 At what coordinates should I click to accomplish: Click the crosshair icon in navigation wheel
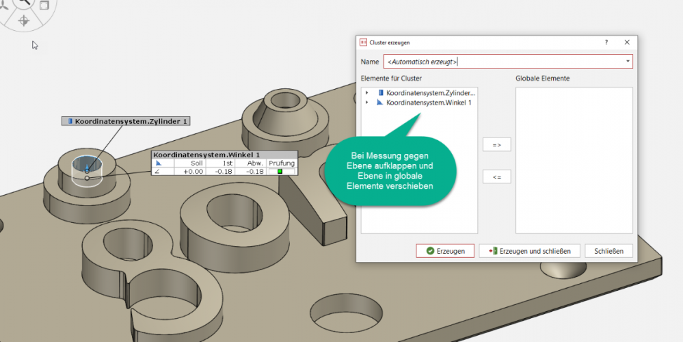(x=23, y=21)
